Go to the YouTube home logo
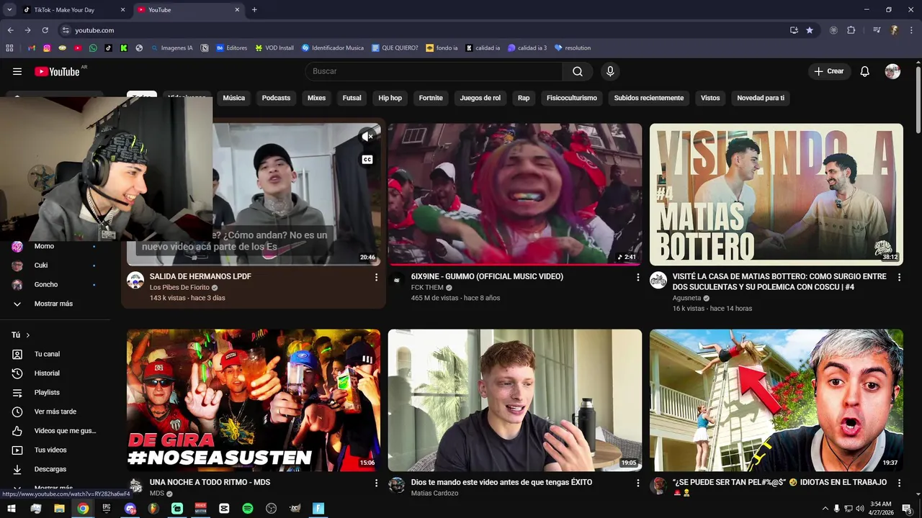 coord(58,71)
